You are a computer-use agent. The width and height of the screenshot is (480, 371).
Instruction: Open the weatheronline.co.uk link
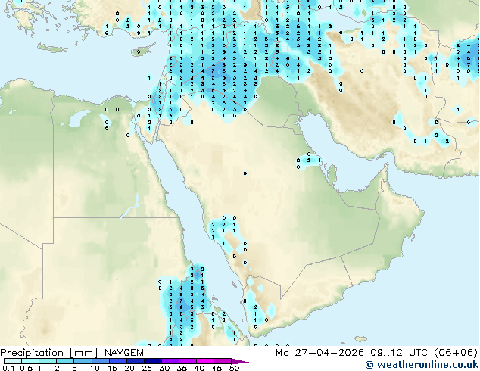[x=422, y=365]
